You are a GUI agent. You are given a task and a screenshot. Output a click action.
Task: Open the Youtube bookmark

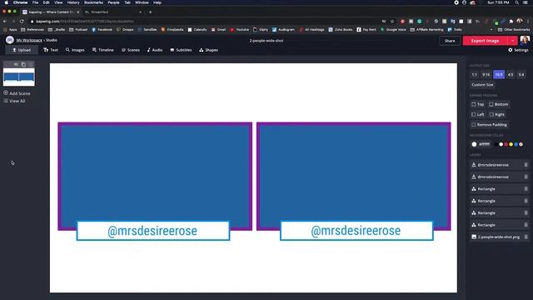pos(240,30)
